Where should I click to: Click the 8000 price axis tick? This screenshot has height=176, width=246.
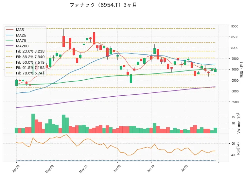click(x=235, y=48)
